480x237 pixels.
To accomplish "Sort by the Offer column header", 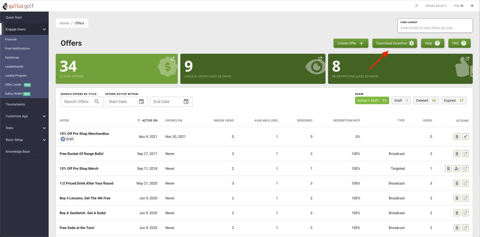I will 64,121.
